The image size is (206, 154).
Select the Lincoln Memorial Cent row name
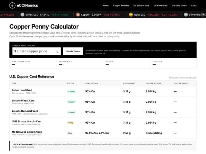(x=25, y=111)
